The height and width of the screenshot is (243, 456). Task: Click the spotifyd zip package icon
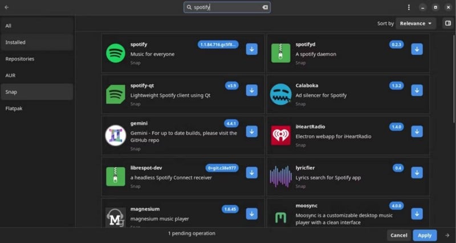[280, 53]
